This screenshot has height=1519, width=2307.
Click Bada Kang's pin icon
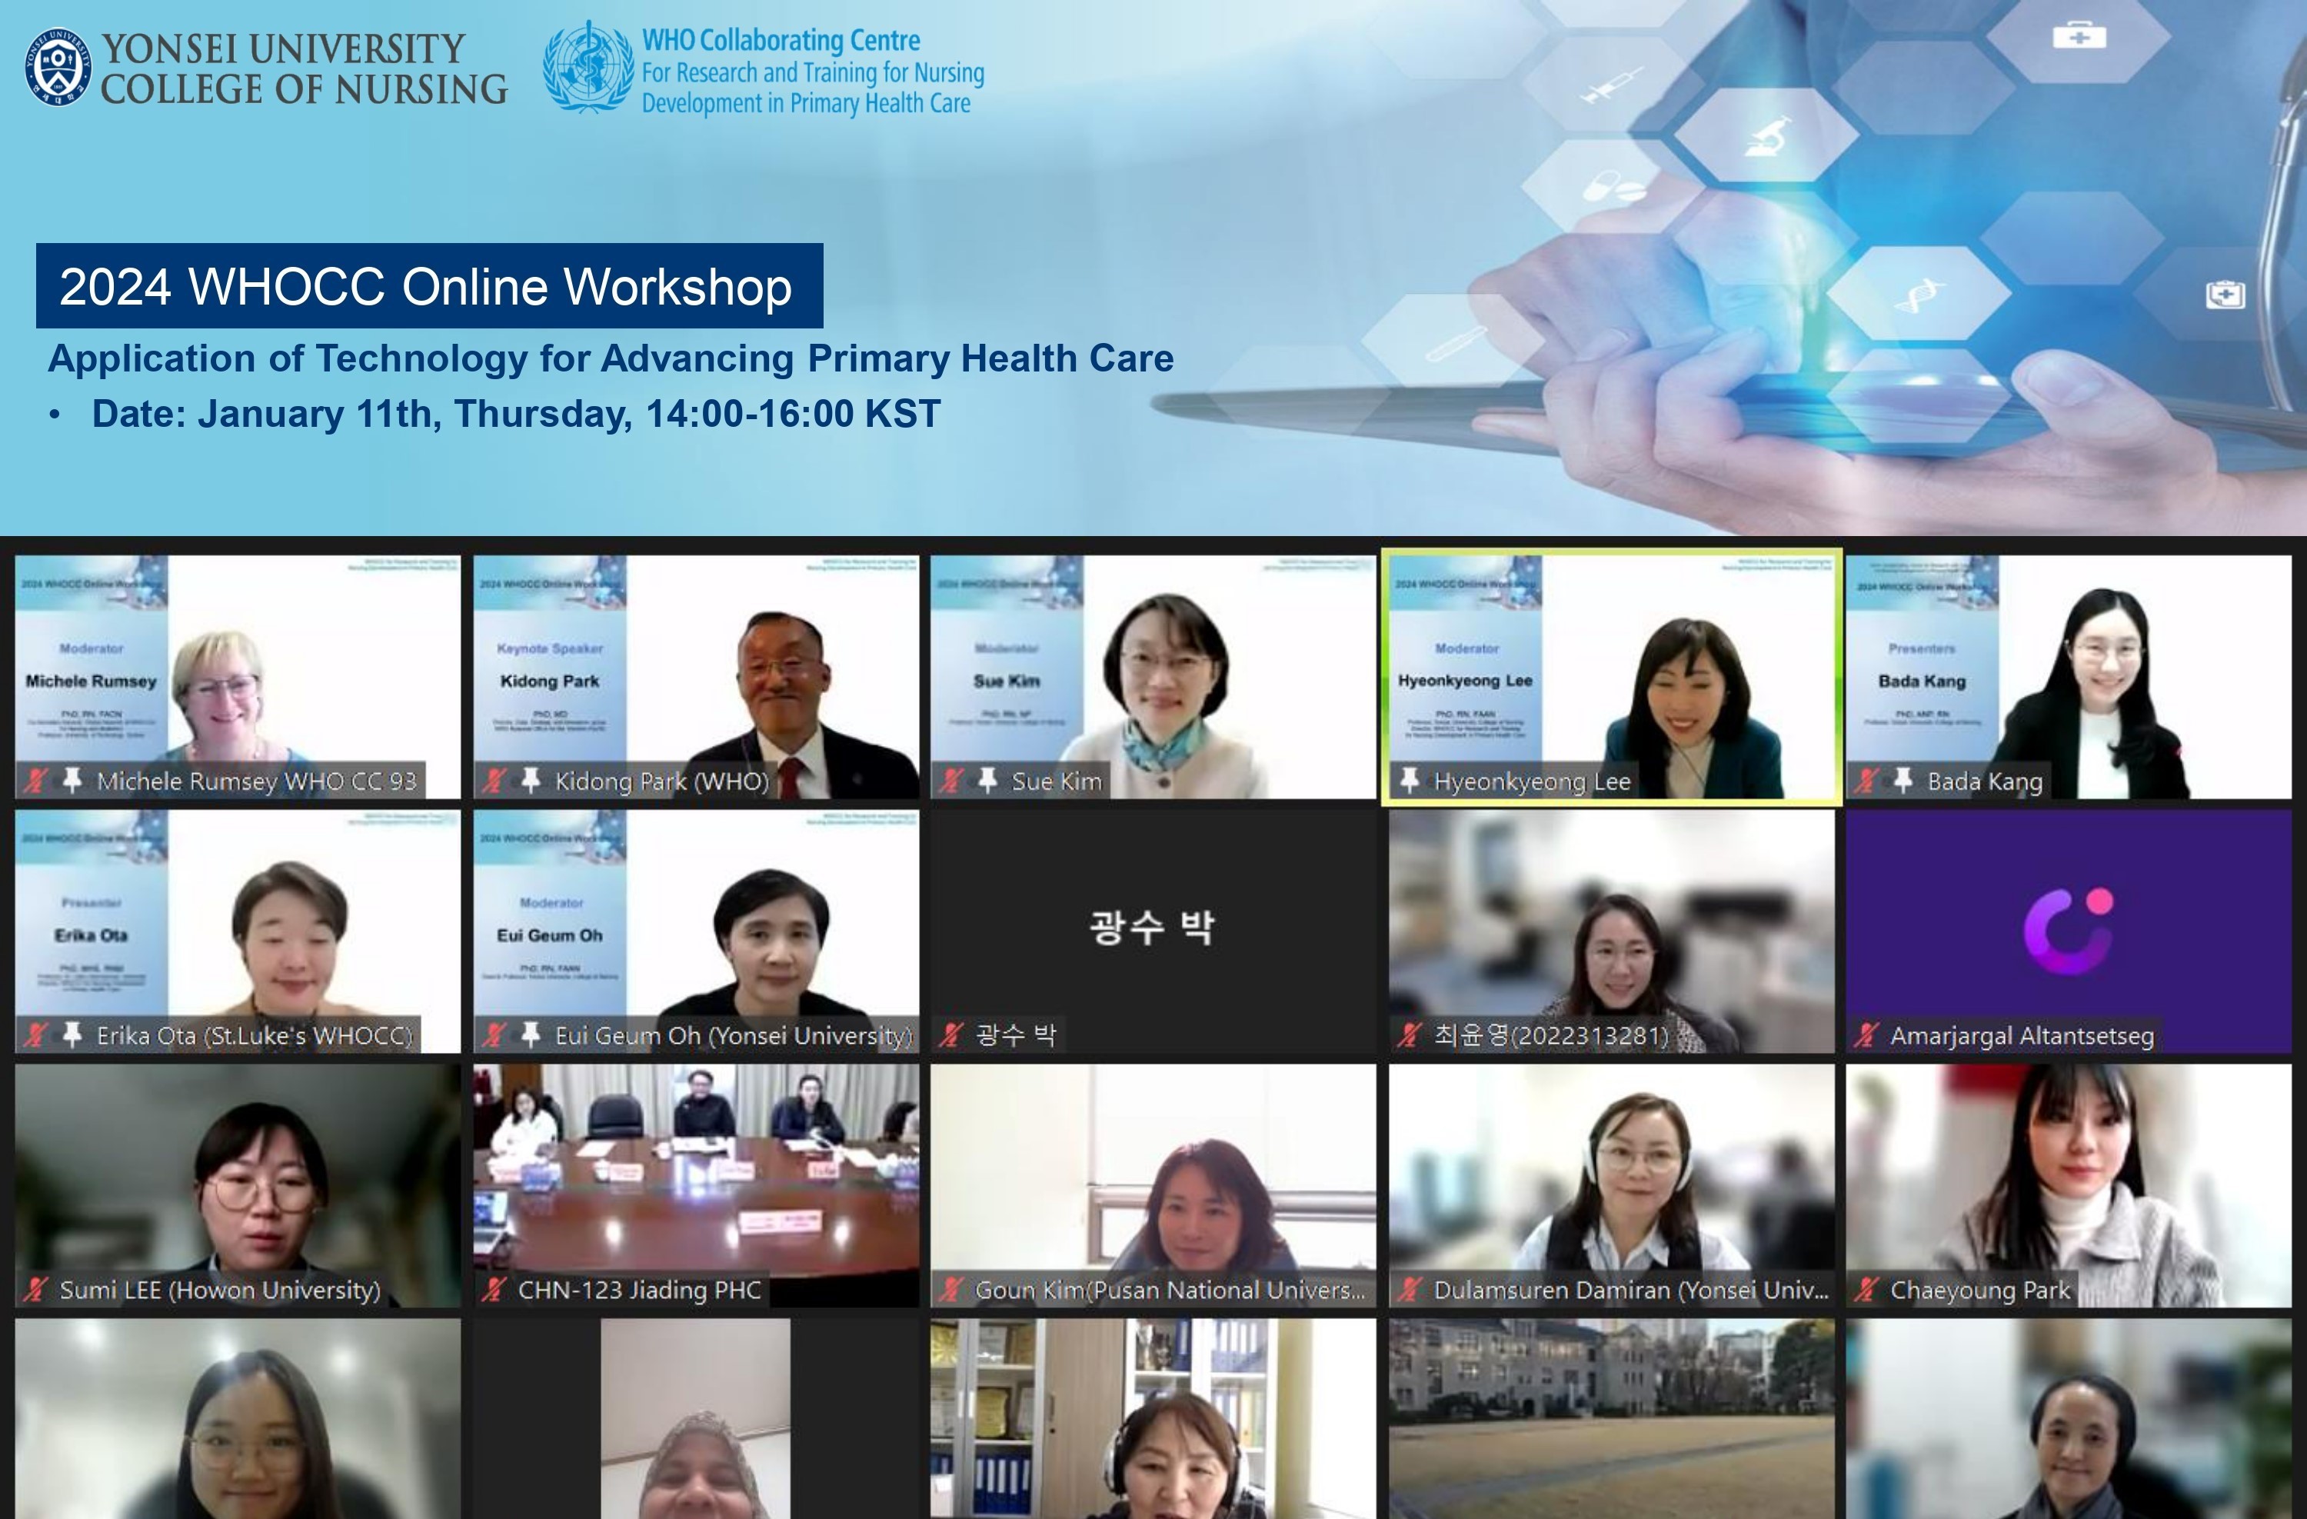tap(1902, 779)
